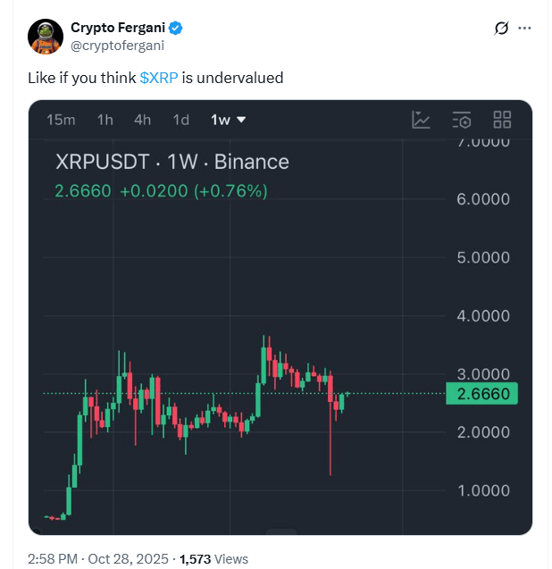
Task: Click the 1,573 Views count
Action: tap(213, 559)
